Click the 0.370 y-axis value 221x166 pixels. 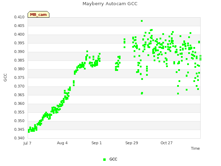pyautogui.click(x=19, y=86)
